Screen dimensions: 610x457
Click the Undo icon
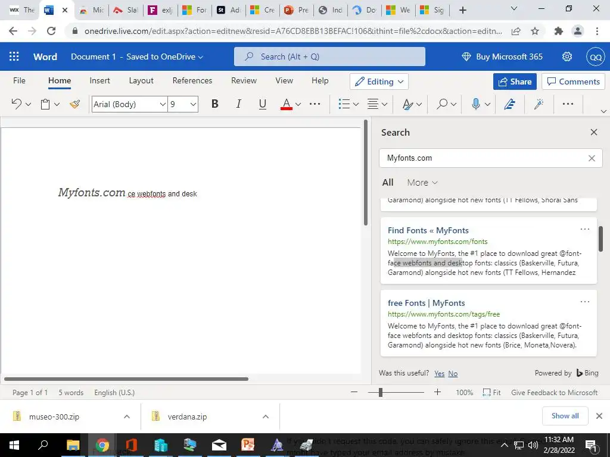(x=16, y=104)
